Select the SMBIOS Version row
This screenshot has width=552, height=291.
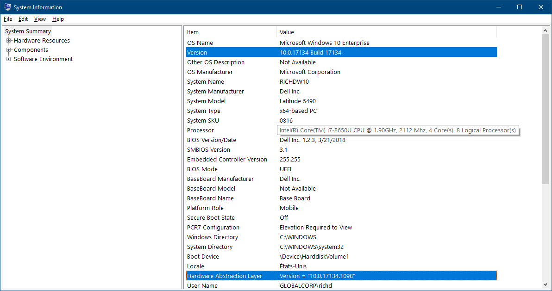click(341, 150)
